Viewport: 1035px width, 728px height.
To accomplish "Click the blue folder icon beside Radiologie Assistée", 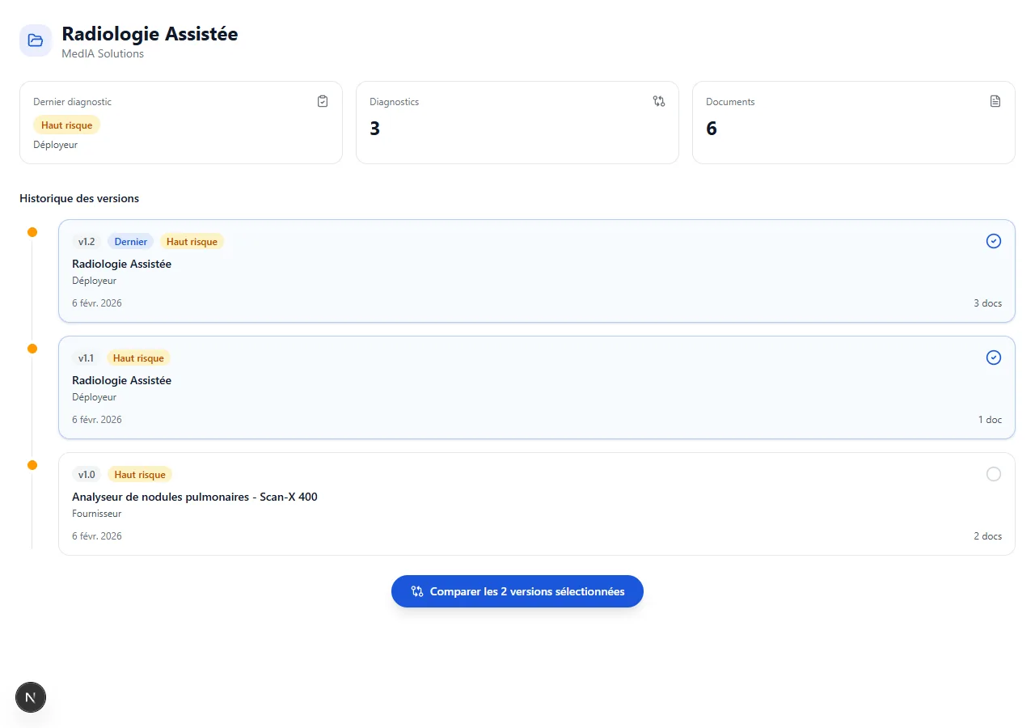I will coord(36,40).
